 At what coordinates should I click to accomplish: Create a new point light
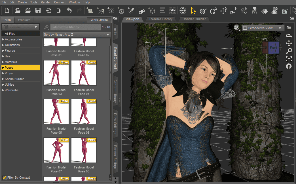click(x=111, y=10)
